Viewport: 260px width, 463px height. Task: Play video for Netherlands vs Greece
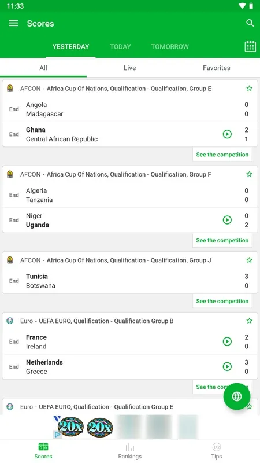(x=227, y=367)
